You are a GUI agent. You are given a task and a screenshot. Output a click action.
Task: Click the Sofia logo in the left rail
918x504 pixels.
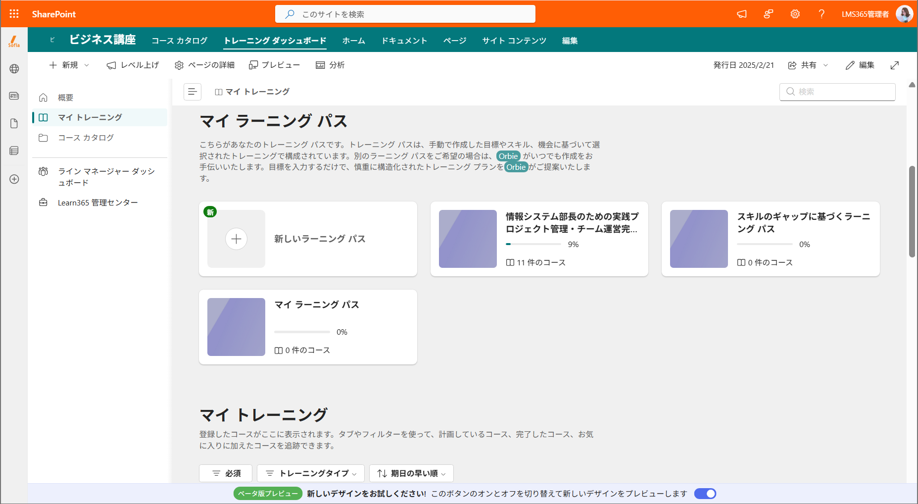pos(14,42)
